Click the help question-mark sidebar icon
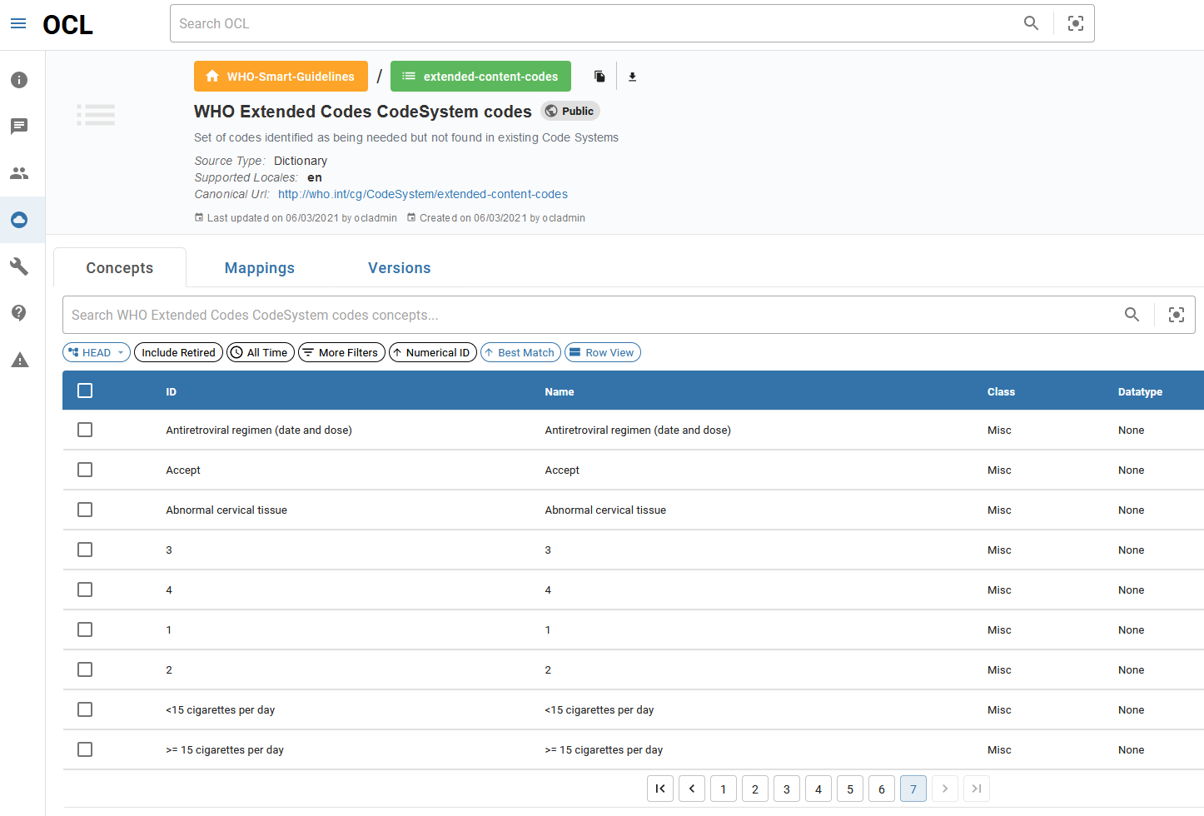 (19, 312)
